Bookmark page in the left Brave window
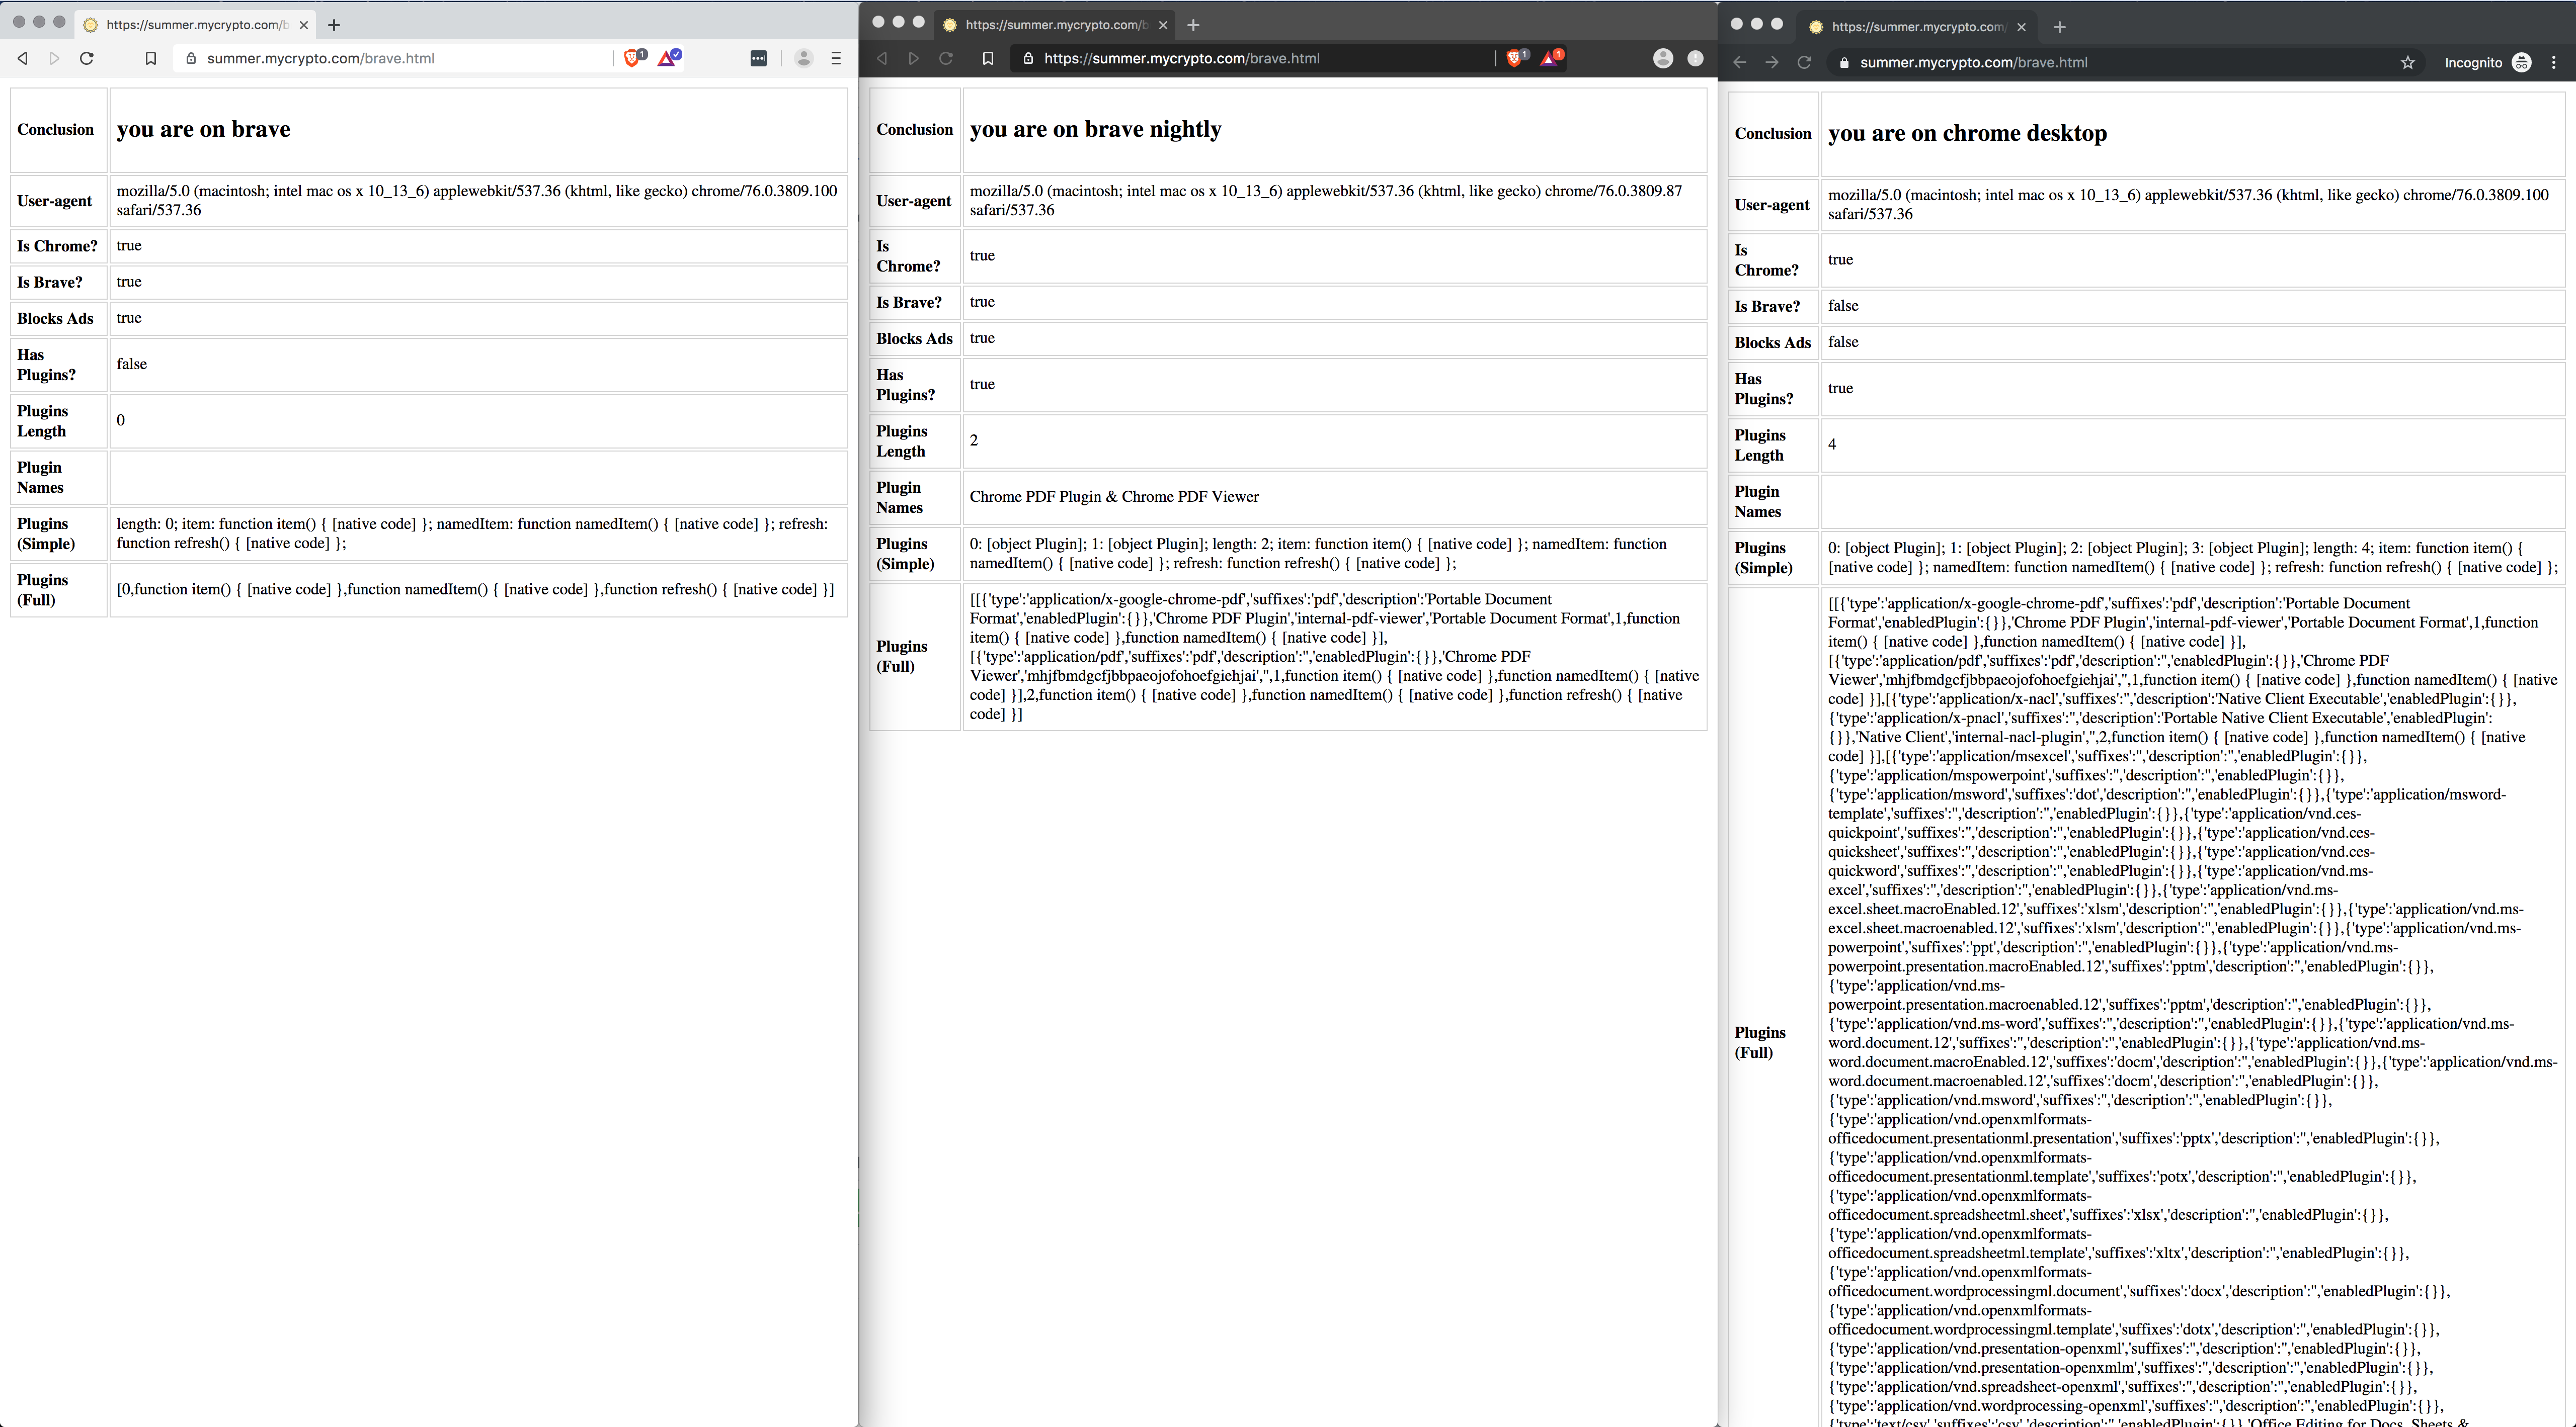This screenshot has height=1427, width=2576. tap(150, 58)
